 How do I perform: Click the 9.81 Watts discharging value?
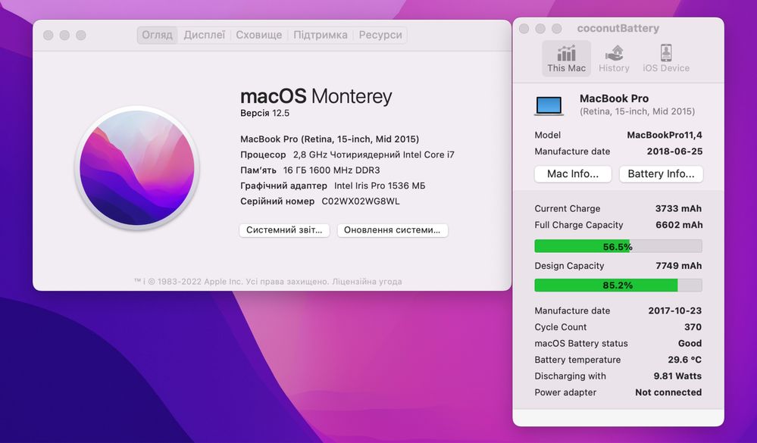tap(677, 376)
